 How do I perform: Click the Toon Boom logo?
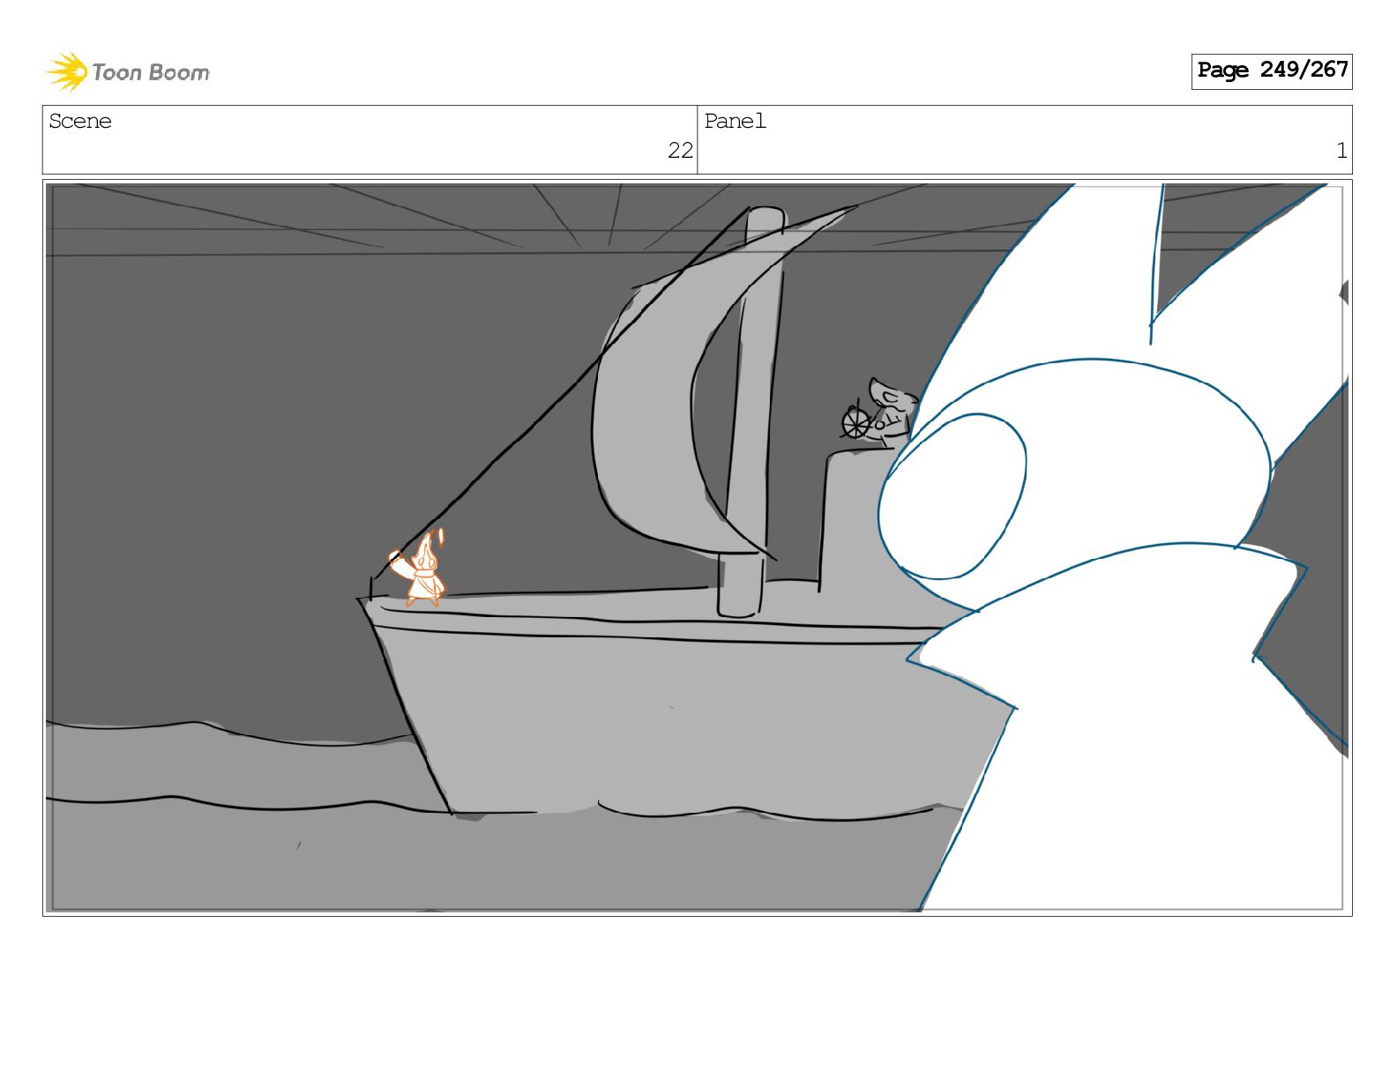click(x=128, y=71)
